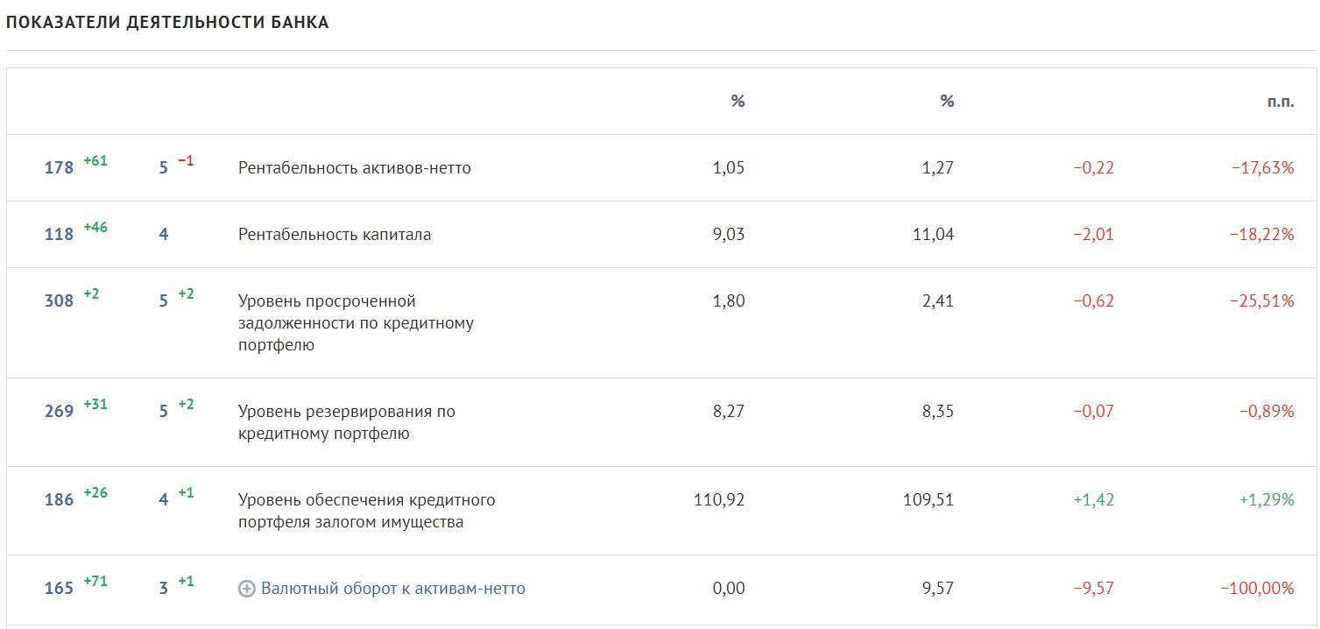The width and height of the screenshot is (1320, 629).
Task: Expand Валютный оборот к активам-нетто plus icon
Action: [247, 589]
